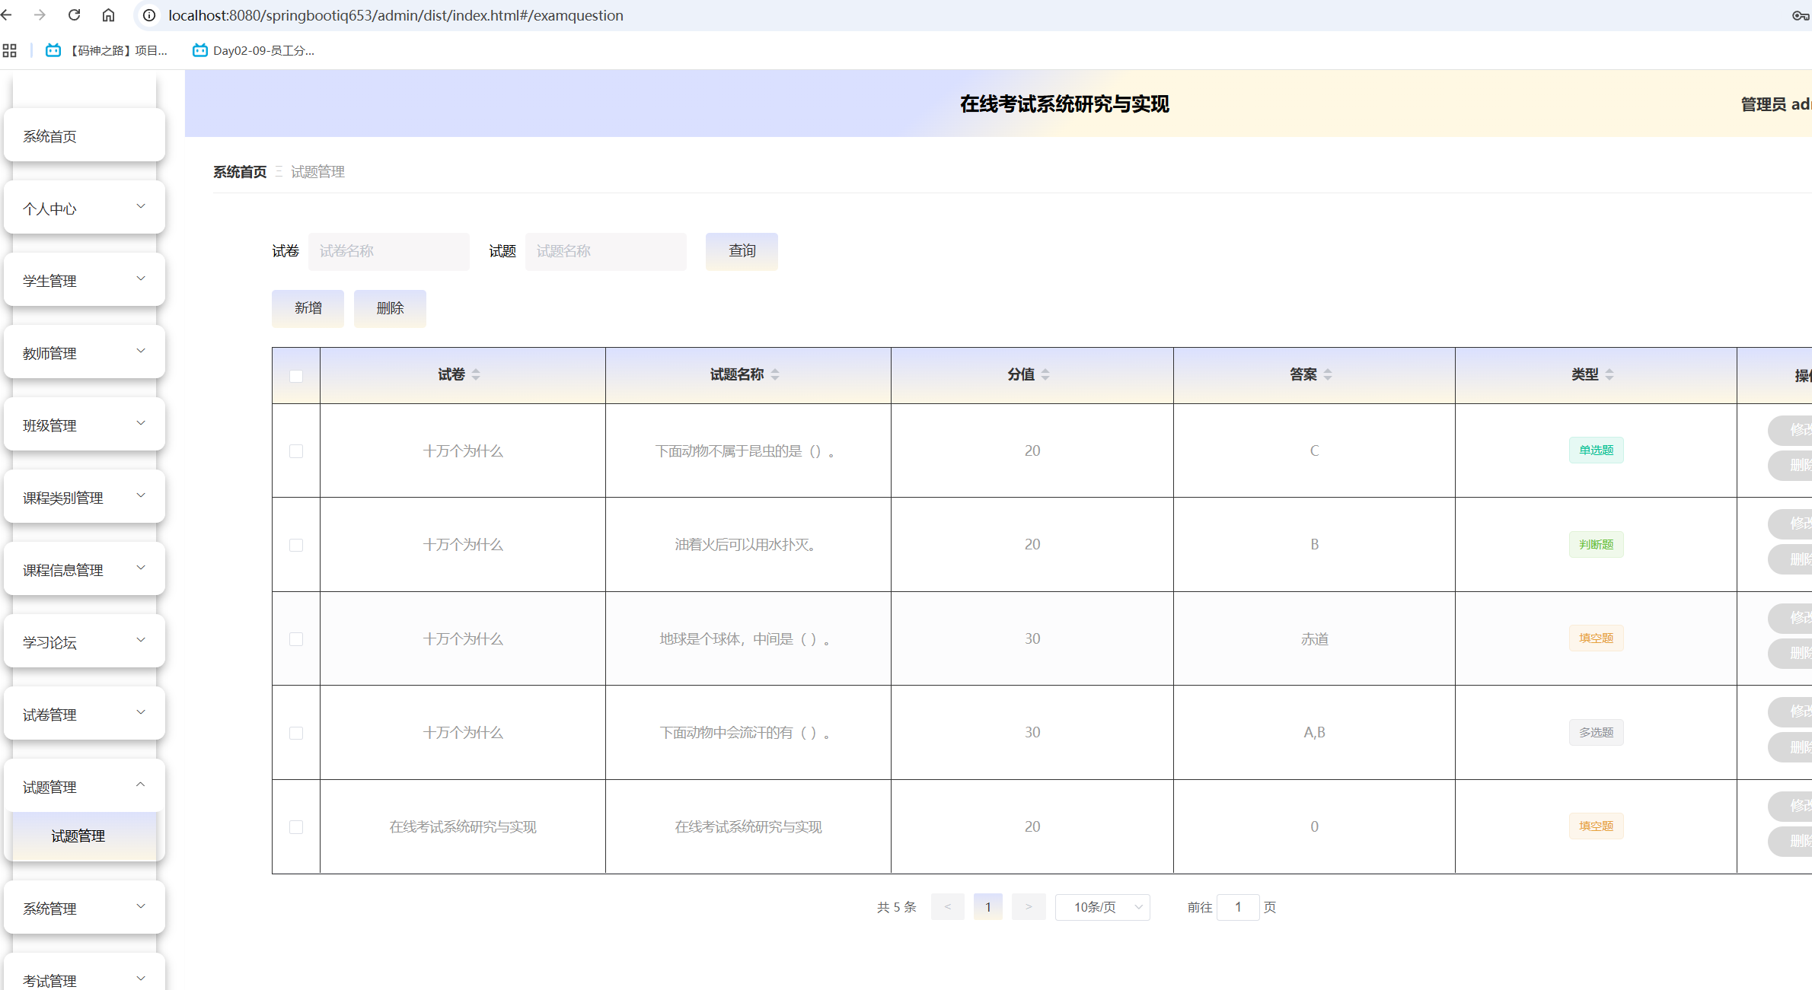This screenshot has width=1812, height=990.
Task: Select the 试题管理 submenu item
Action: click(x=85, y=836)
